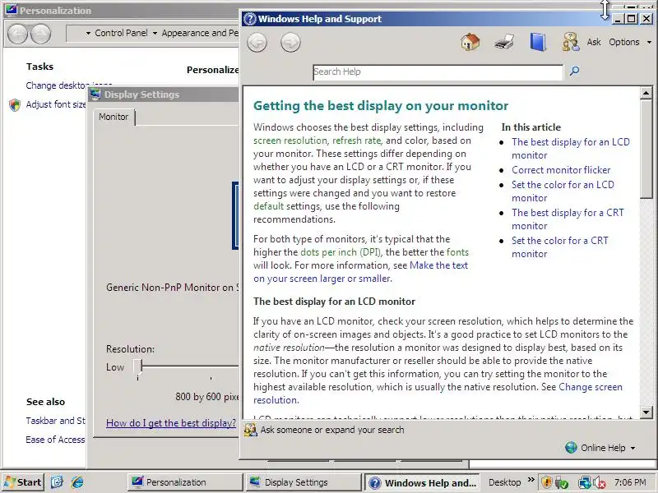Expand the taskbar Desktop toolbar chevron
Viewport: 658px width, 493px height.
[531, 480]
